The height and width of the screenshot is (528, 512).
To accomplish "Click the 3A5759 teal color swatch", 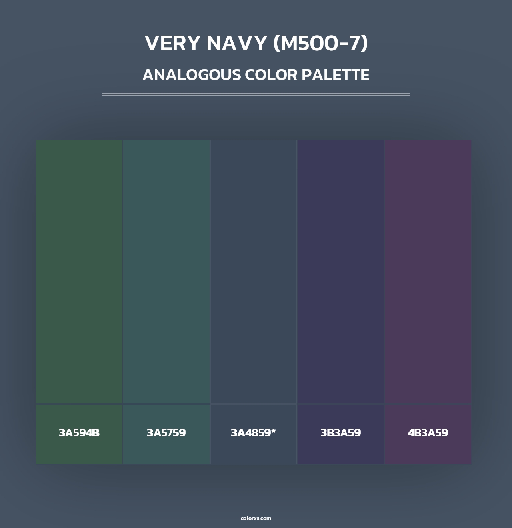I will (166, 272).
